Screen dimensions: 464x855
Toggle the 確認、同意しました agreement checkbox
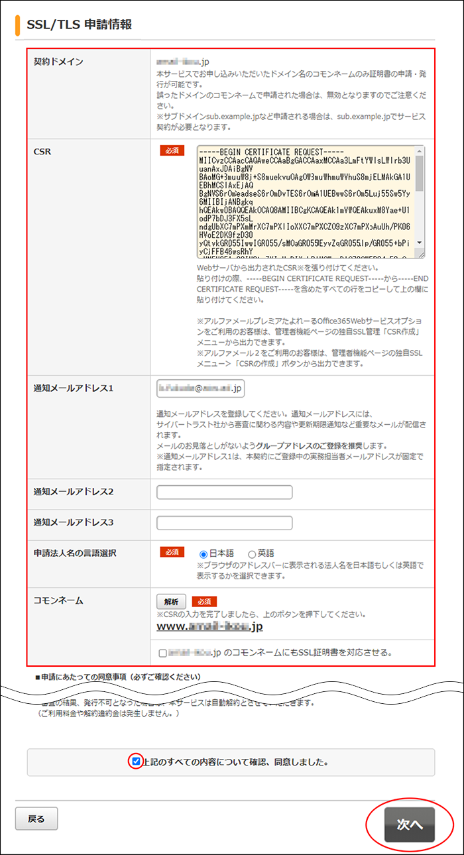136,762
